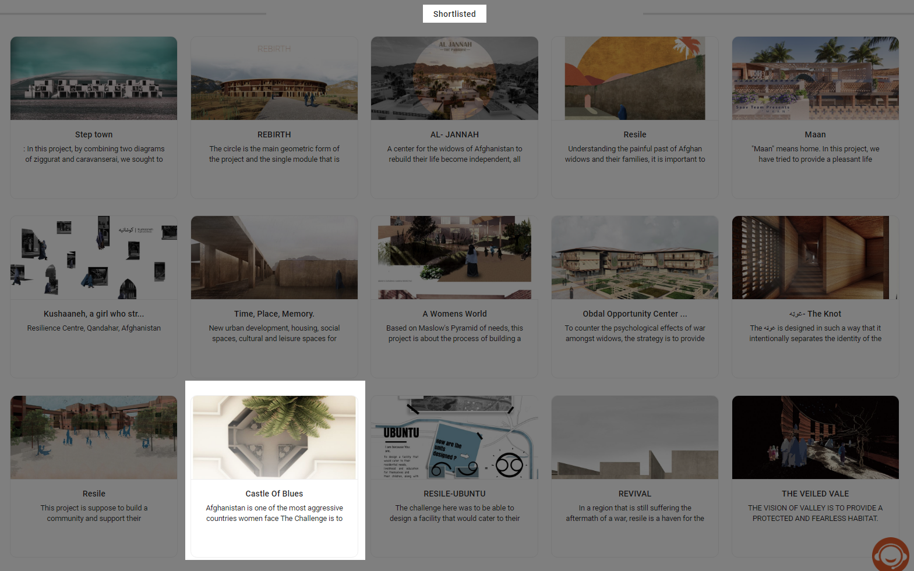Select the Shortlisted tab

[454, 14]
